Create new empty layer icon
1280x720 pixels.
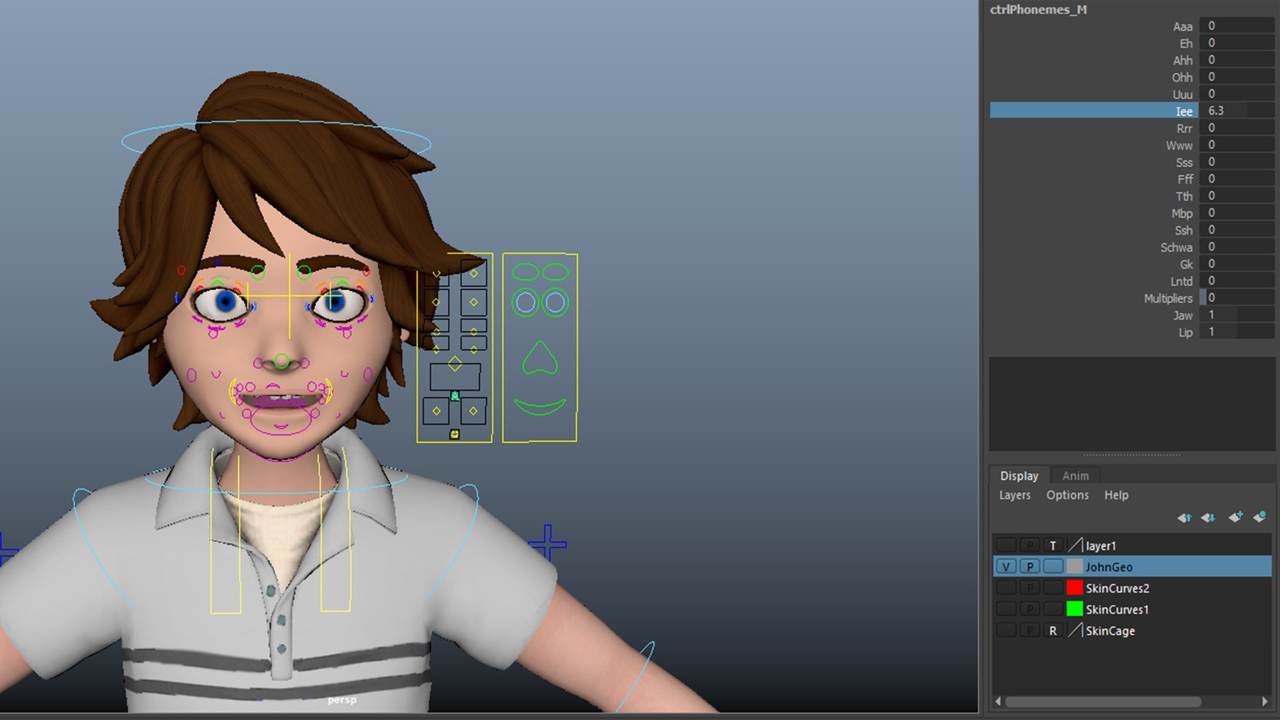point(1235,517)
